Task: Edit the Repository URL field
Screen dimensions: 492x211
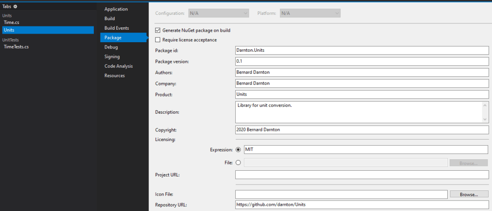Action: tap(362, 205)
